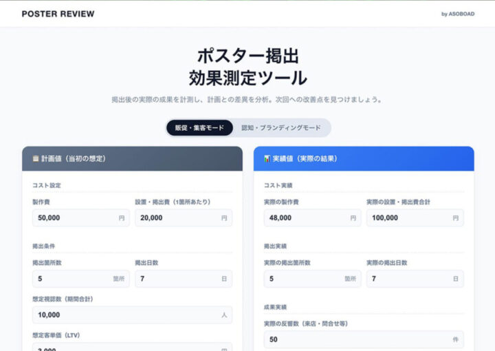Click the 実際の設置・掲出費合計 field with 100,000
495x351 pixels.
(x=415, y=217)
